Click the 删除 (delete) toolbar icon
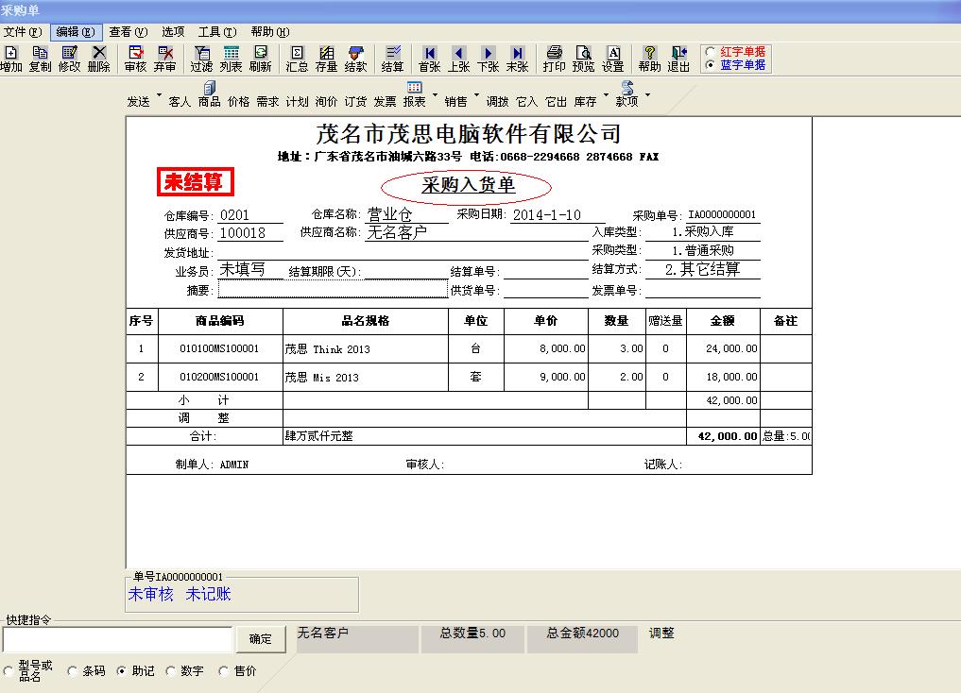The width and height of the screenshot is (961, 693). click(x=98, y=59)
